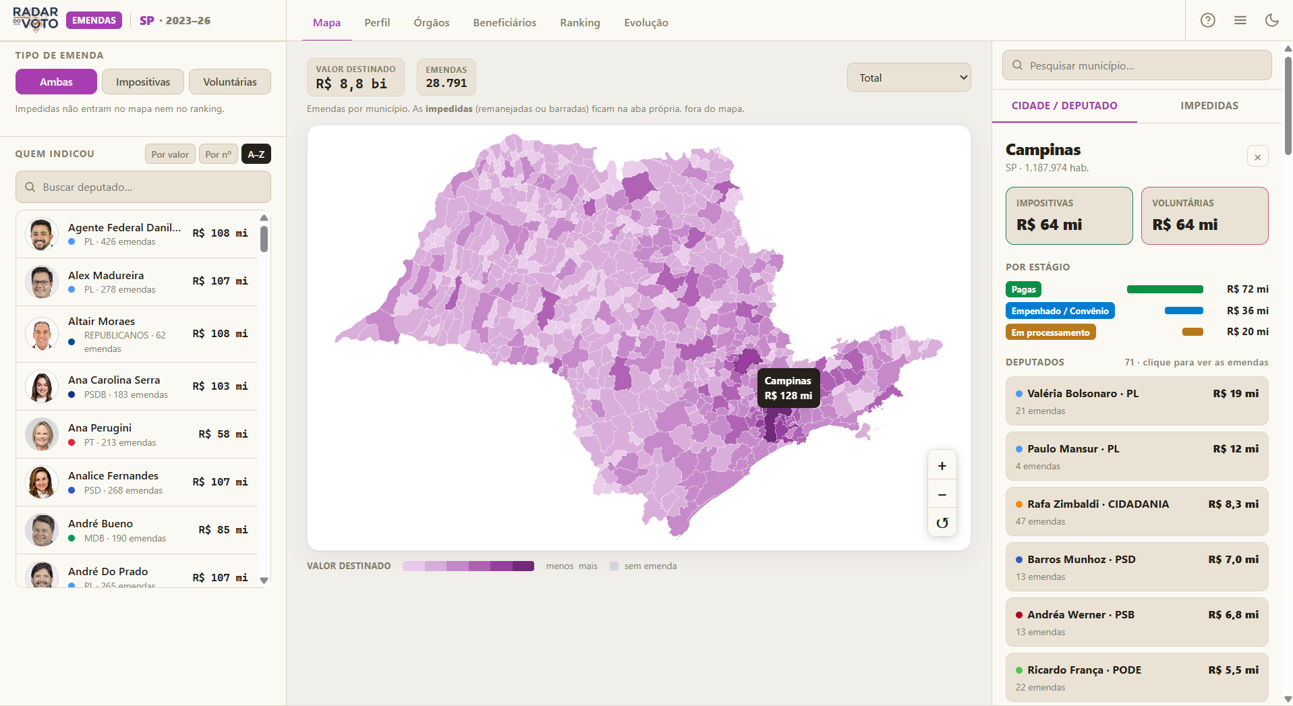Viewport: 1293px width, 706px height.
Task: Zoom in the map with plus button
Action: pos(942,466)
